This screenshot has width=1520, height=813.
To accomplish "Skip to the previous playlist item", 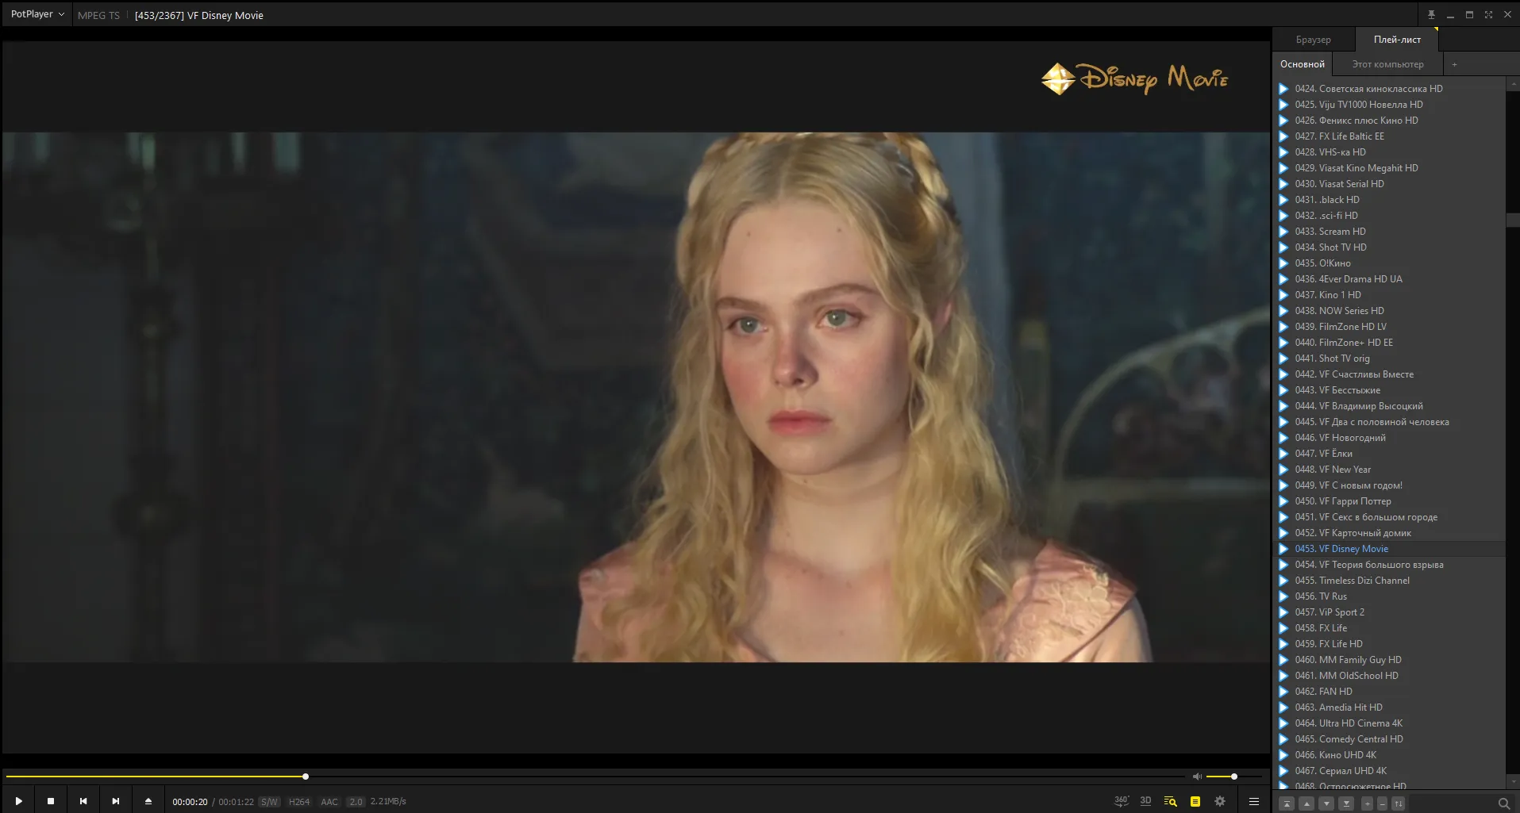I will pyautogui.click(x=83, y=801).
